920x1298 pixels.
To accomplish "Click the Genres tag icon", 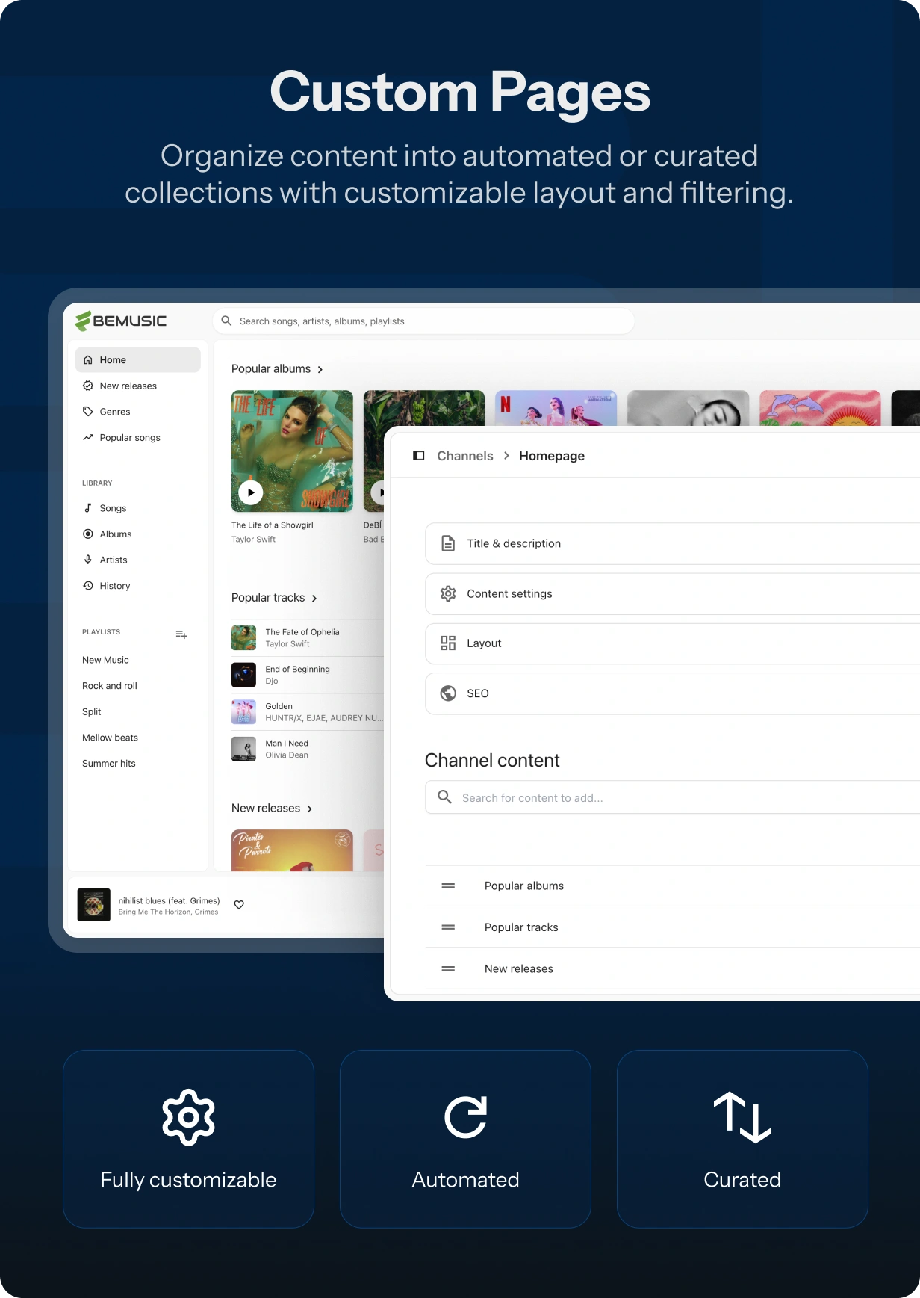I will tap(88, 412).
